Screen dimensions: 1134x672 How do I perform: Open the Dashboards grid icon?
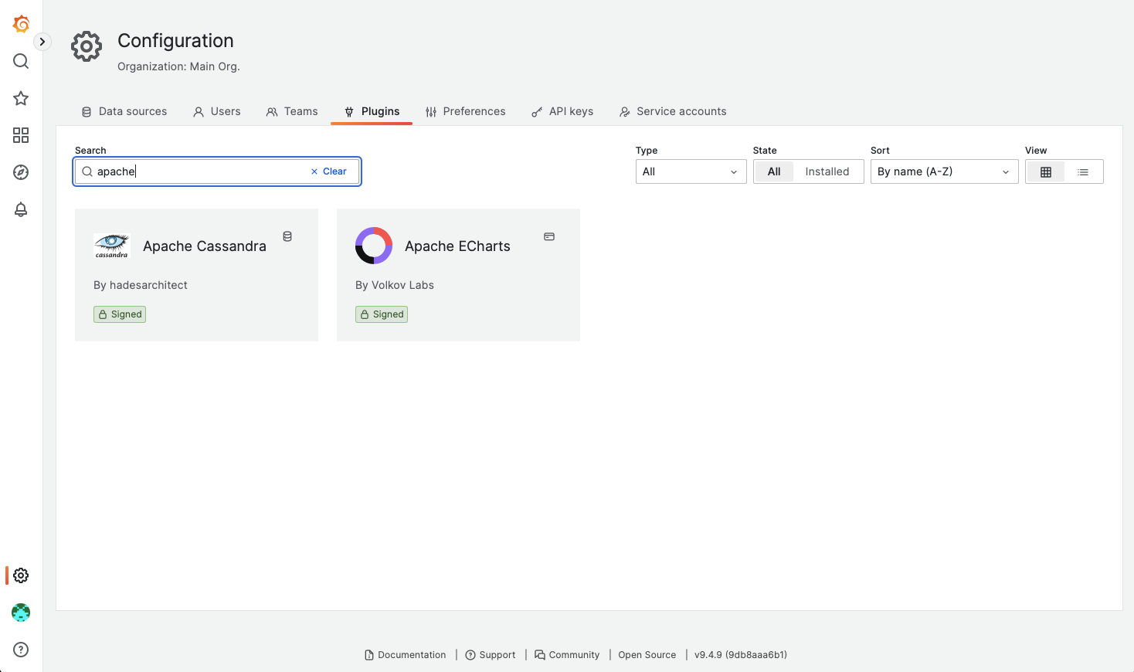(21, 135)
